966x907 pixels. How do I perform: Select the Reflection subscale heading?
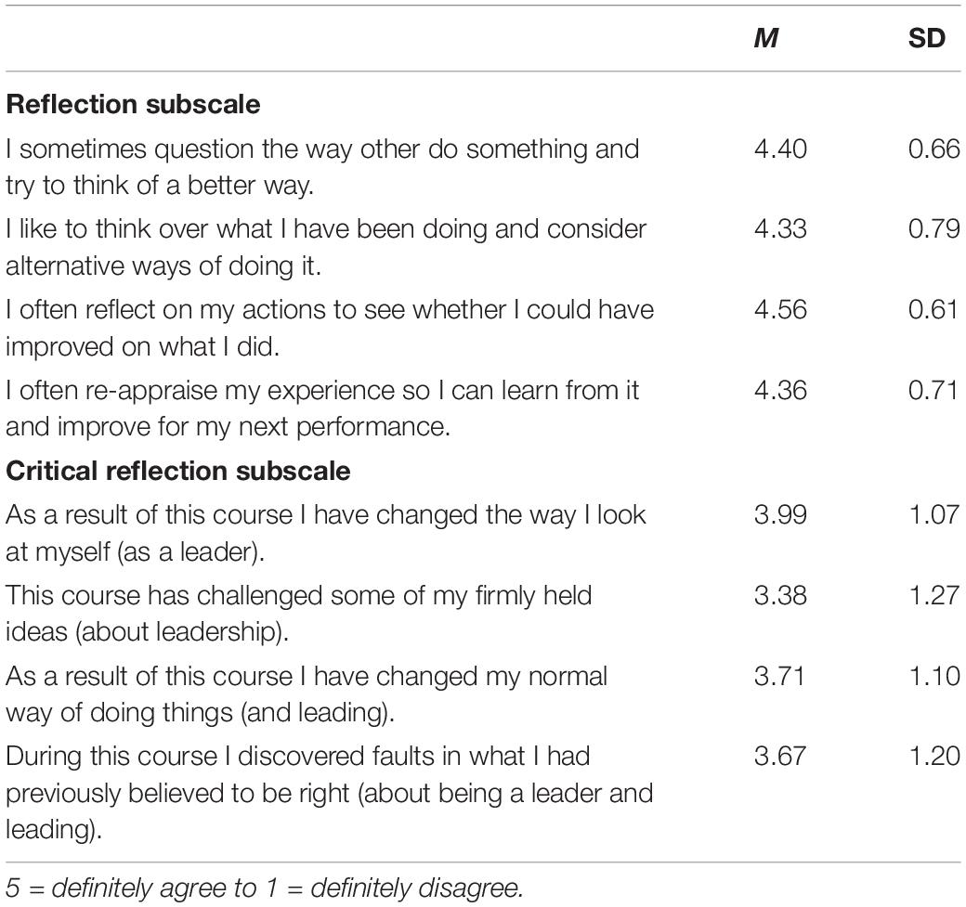tap(133, 104)
